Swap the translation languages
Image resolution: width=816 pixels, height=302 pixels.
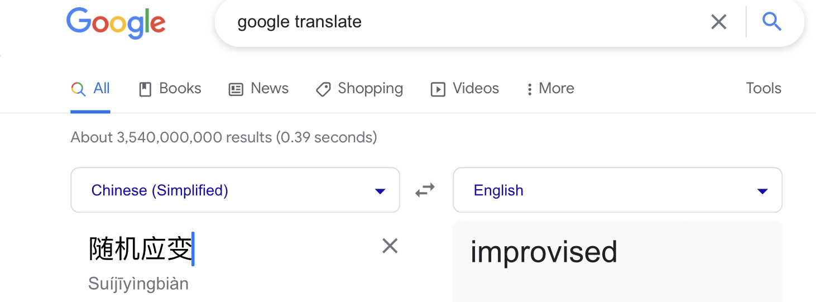point(425,190)
